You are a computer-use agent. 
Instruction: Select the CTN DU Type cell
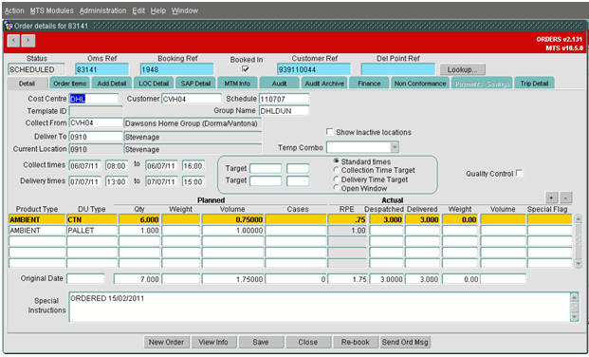click(x=92, y=219)
